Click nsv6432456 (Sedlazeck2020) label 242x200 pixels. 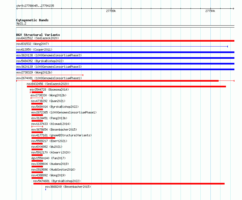tap(48, 84)
